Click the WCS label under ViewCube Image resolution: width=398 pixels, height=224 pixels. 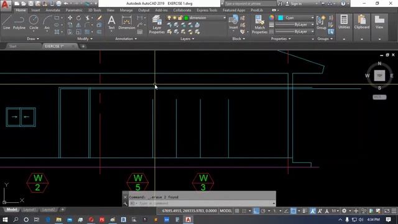coord(379,97)
